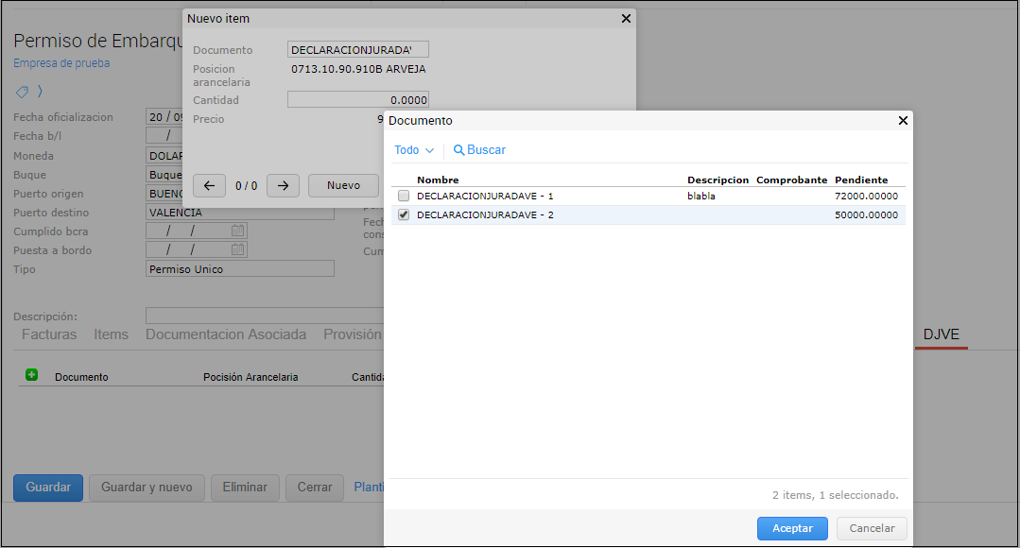The height and width of the screenshot is (548, 1020).
Task: Open the Puesta a bordo calendar picker
Action: pos(237,249)
